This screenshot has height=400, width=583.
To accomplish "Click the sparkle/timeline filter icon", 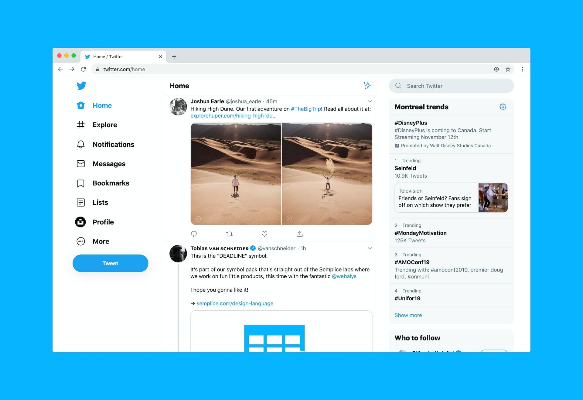I will 367,85.
